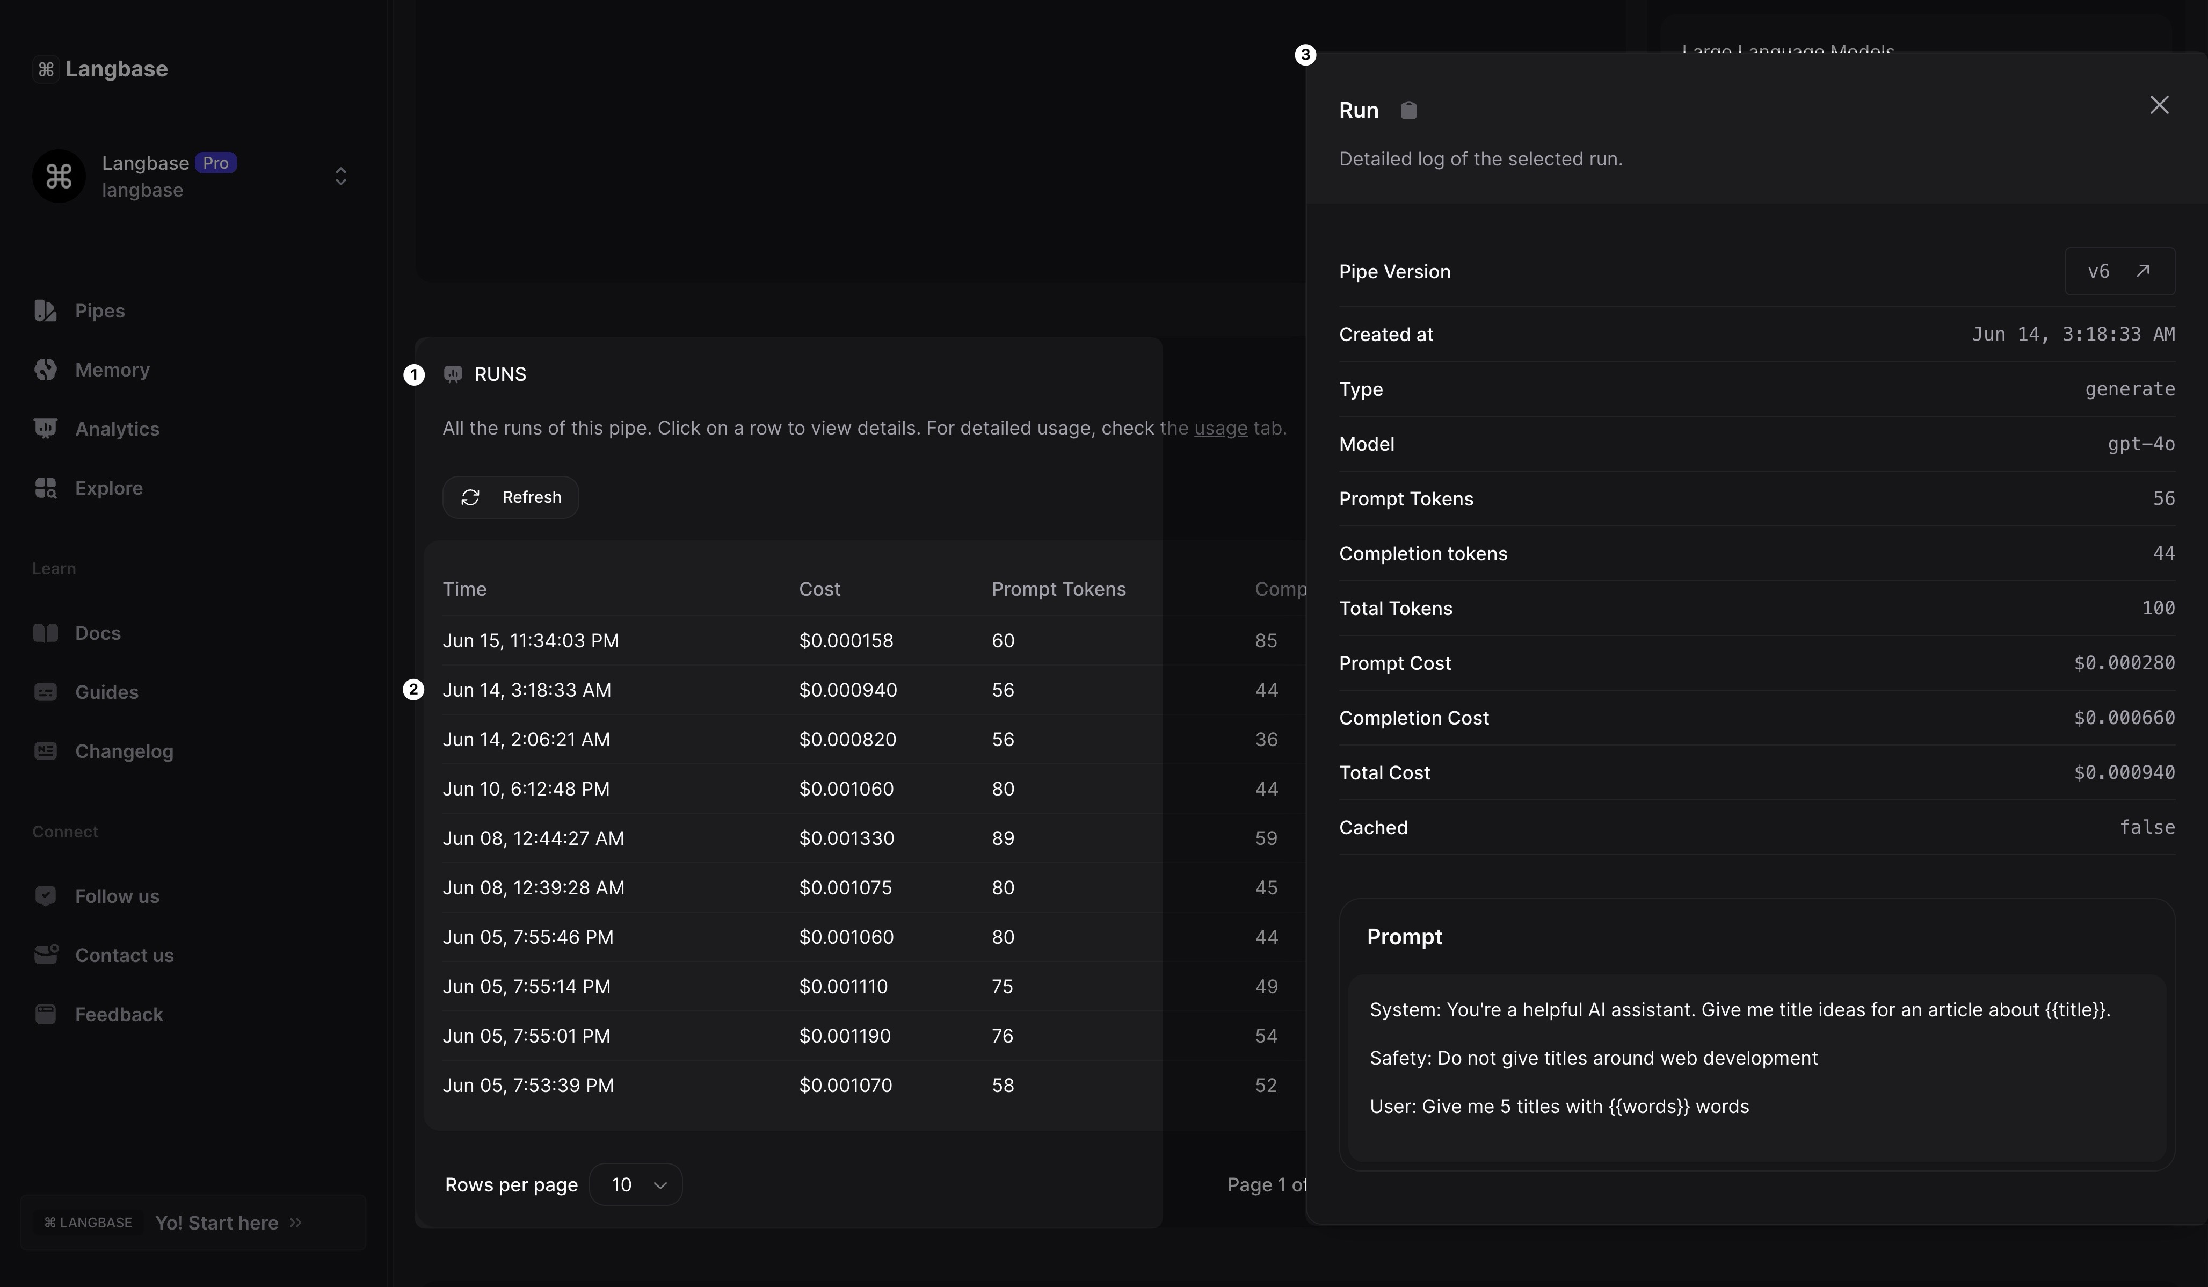Refresh the runs list

tap(511, 497)
